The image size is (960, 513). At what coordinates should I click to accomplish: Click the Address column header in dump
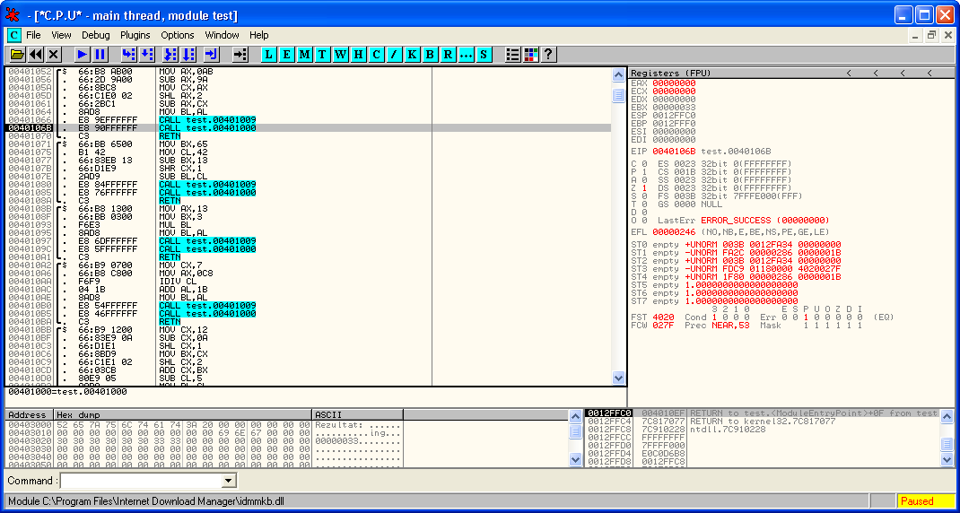(x=30, y=414)
